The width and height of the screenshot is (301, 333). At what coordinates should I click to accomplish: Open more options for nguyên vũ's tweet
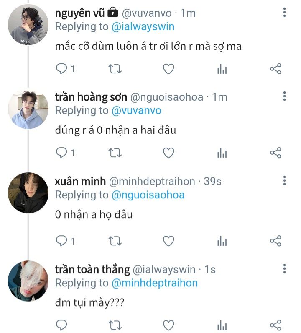pyautogui.click(x=284, y=13)
